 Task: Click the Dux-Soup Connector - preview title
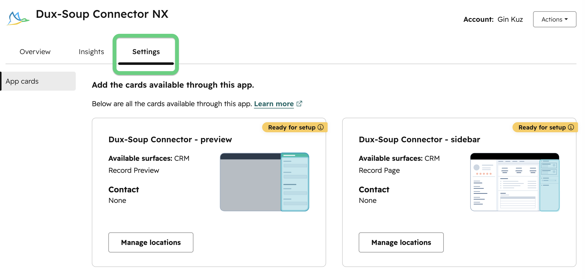pyautogui.click(x=170, y=139)
